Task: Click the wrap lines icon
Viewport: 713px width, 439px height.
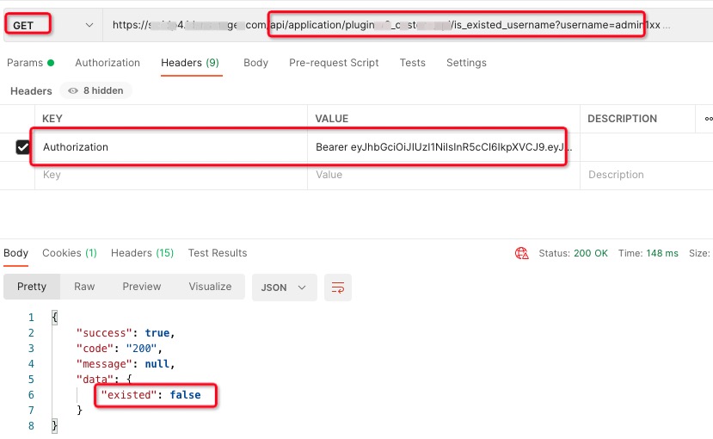Action: (338, 287)
